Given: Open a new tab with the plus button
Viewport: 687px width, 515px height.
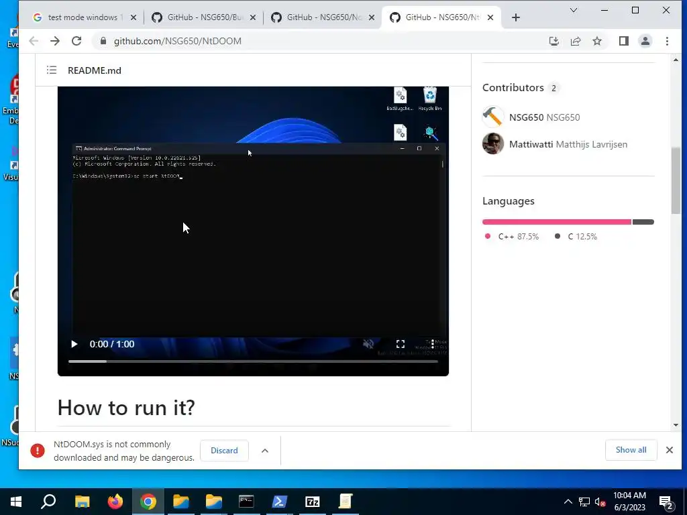Looking at the screenshot, I should tap(516, 17).
